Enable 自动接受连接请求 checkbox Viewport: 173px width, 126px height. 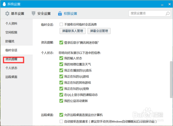pyautogui.click(x=61, y=121)
